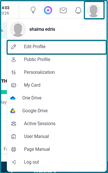This screenshot has height=173, width=108.
Task: Click the OneDrive cloud icon
Action: pos(13,98)
